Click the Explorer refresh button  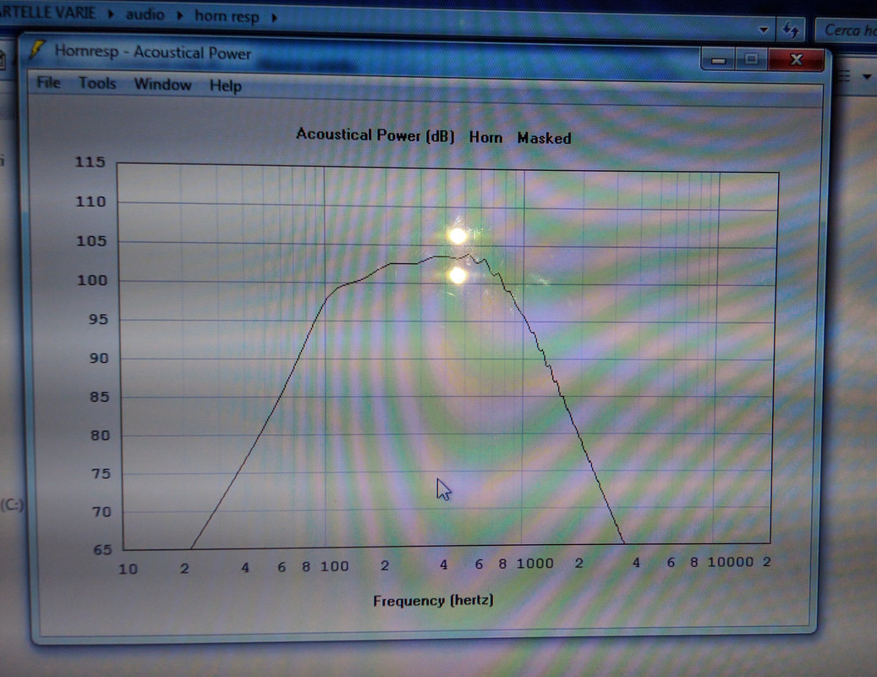790,30
